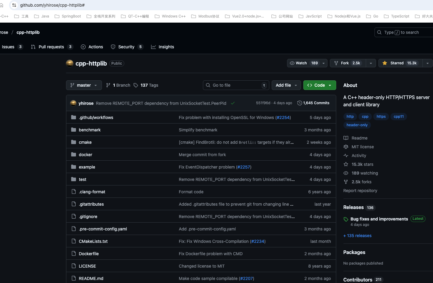433x283 pixels.
Task: Click the test folder icon
Action: coord(74,179)
